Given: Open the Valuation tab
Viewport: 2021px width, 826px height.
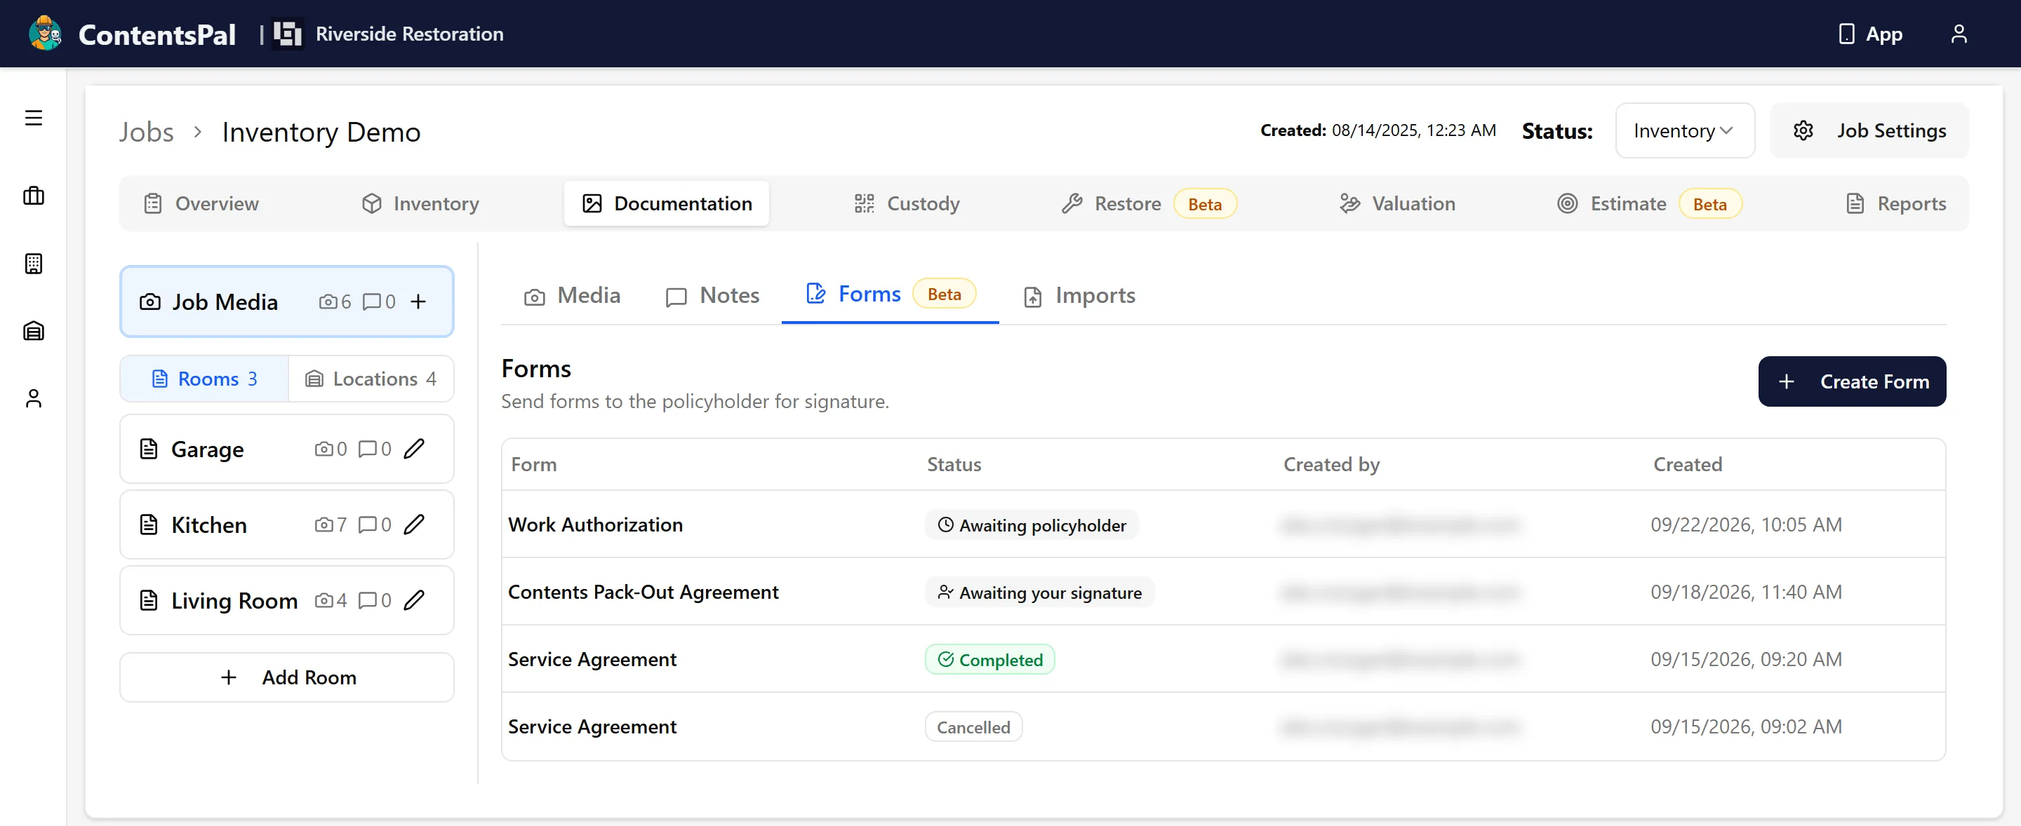Looking at the screenshot, I should click(x=1396, y=204).
